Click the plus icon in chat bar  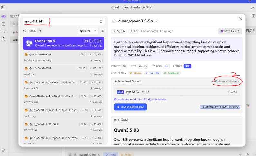tap(241, 154)
